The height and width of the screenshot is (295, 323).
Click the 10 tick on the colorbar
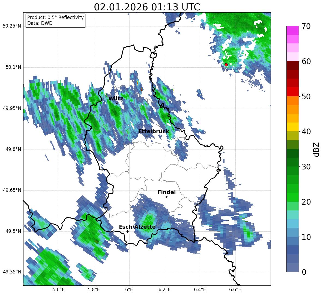tap(306, 237)
